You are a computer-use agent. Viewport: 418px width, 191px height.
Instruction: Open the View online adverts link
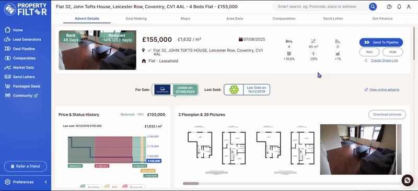(384, 90)
